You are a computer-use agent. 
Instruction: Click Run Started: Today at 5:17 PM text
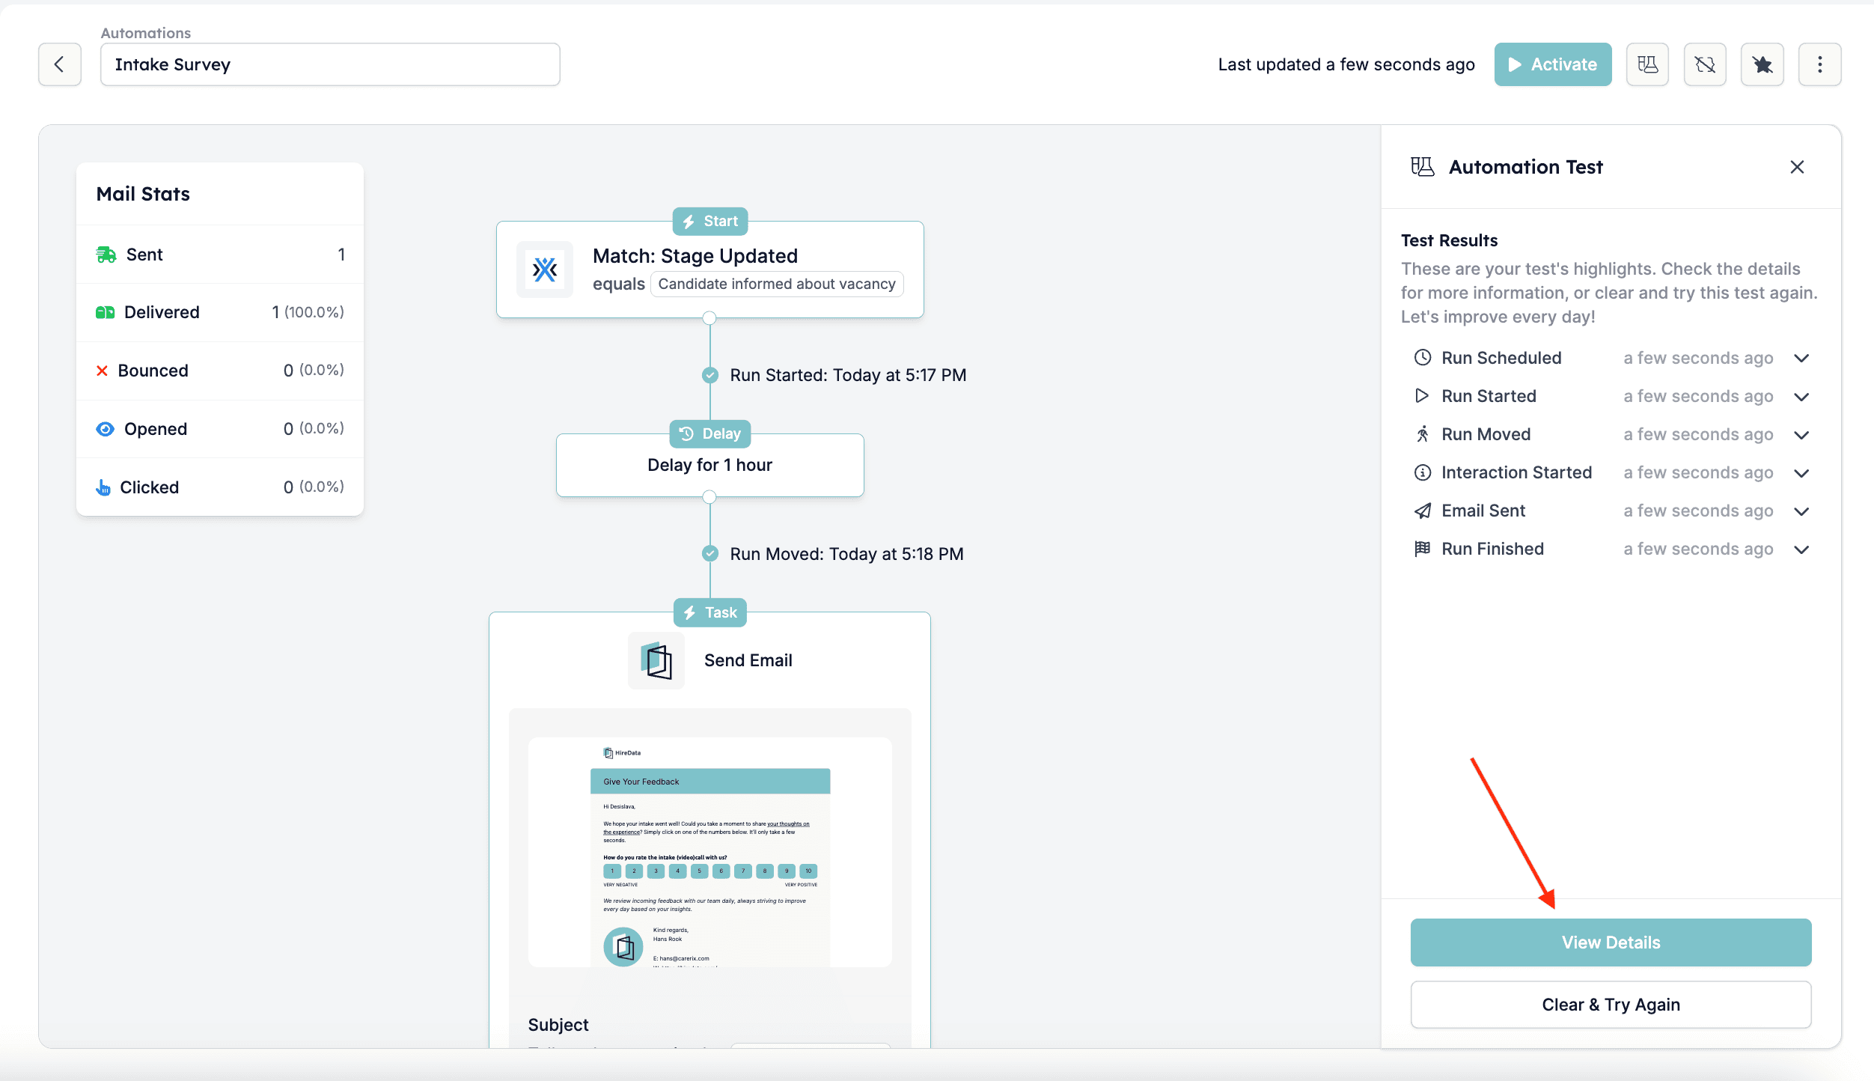tap(848, 375)
